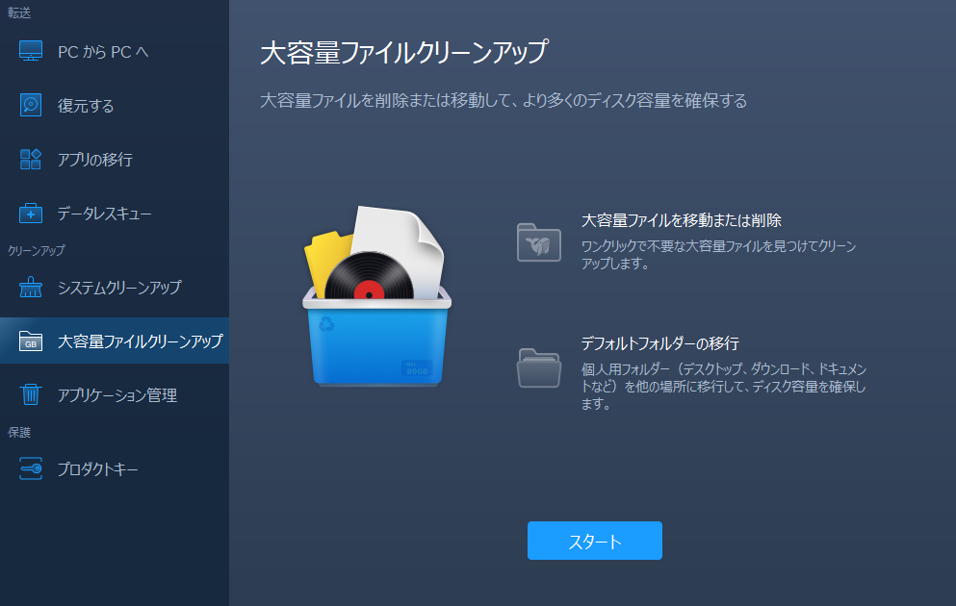
Task: Click the 個人用フォルダー description text
Action: pos(724,386)
